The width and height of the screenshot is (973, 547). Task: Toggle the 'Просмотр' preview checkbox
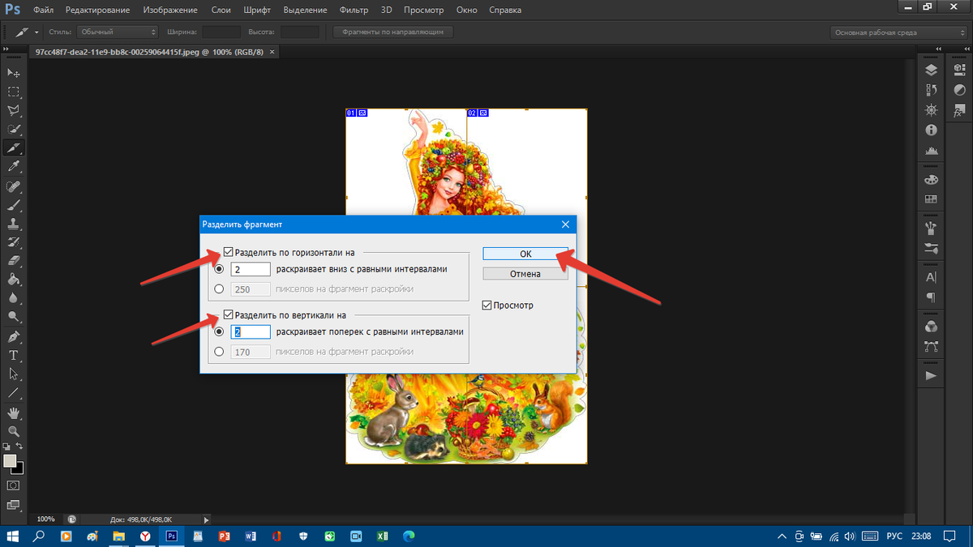click(486, 306)
